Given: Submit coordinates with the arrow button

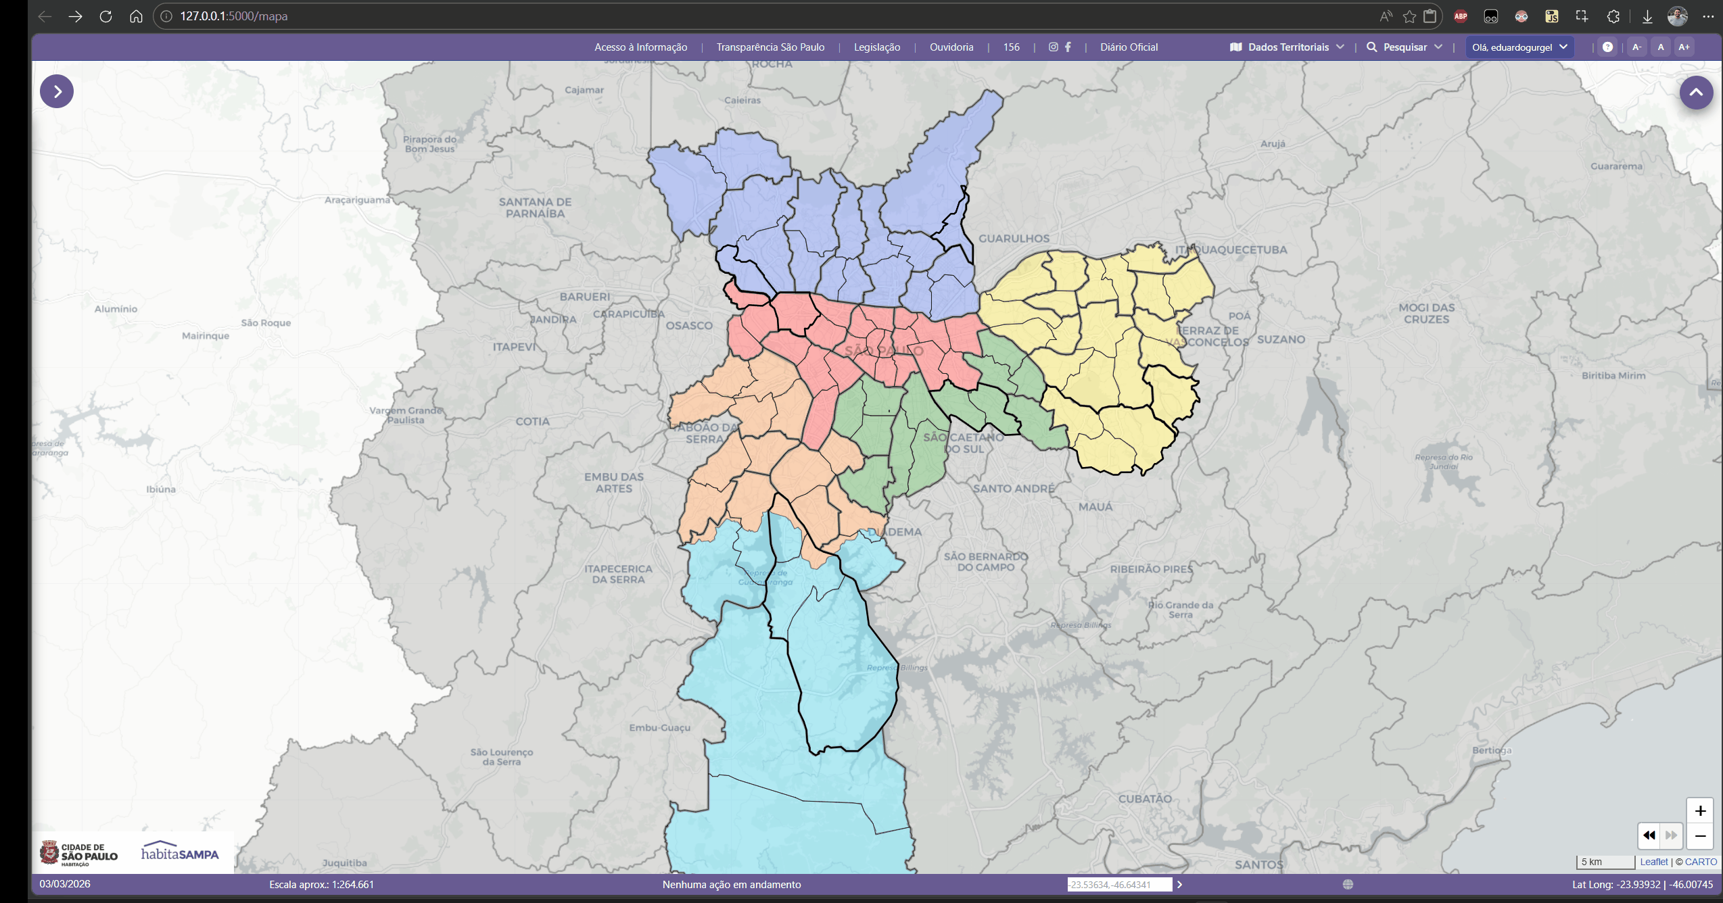Looking at the screenshot, I should tap(1180, 884).
